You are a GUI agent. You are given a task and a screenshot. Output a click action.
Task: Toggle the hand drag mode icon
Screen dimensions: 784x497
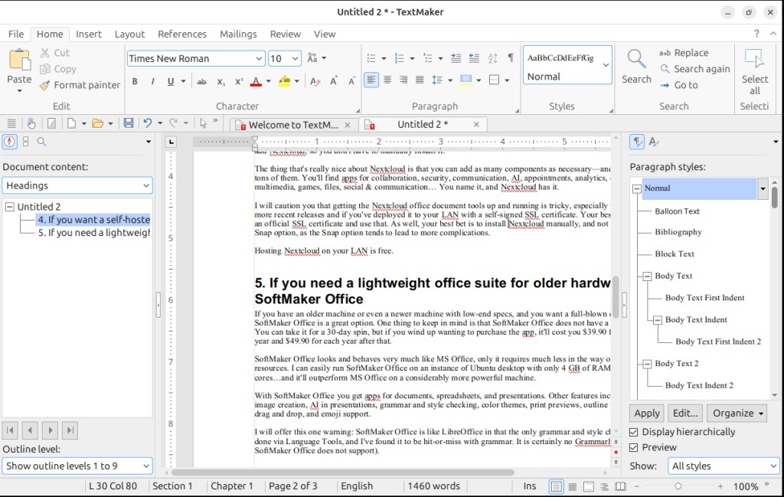tap(31, 123)
